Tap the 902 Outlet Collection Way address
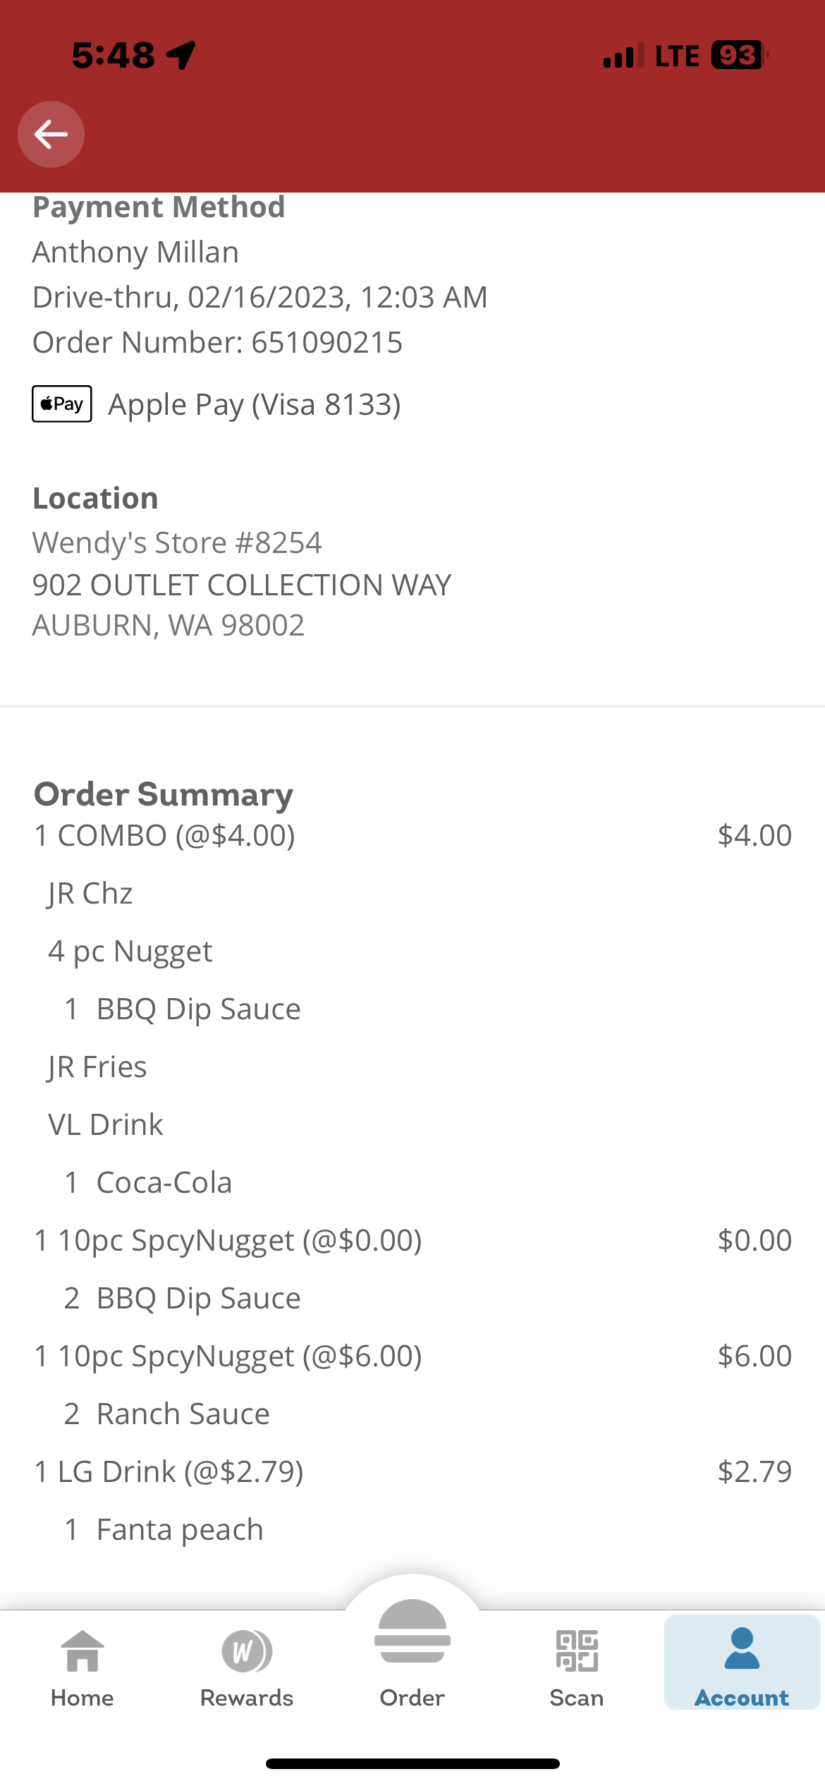 (242, 585)
